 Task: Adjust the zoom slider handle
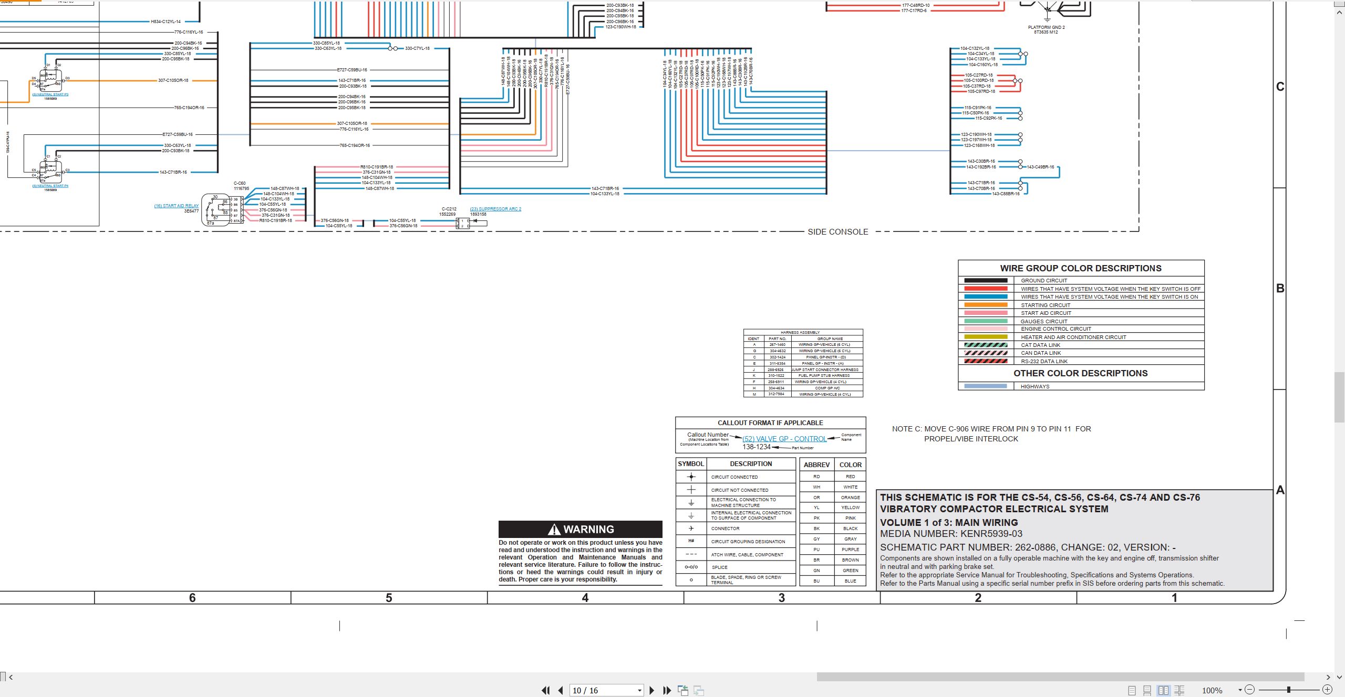tap(1288, 690)
